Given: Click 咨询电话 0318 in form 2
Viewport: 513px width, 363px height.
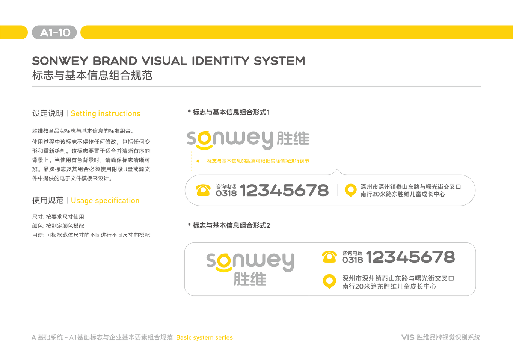Looking at the screenshot, I should [352, 257].
